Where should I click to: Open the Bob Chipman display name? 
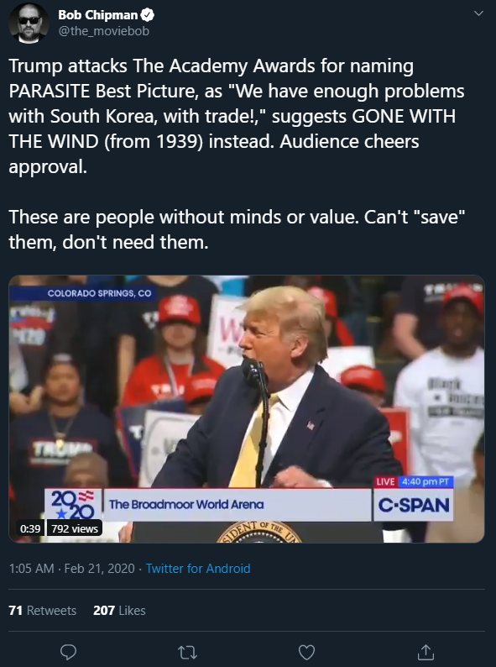click(x=97, y=15)
